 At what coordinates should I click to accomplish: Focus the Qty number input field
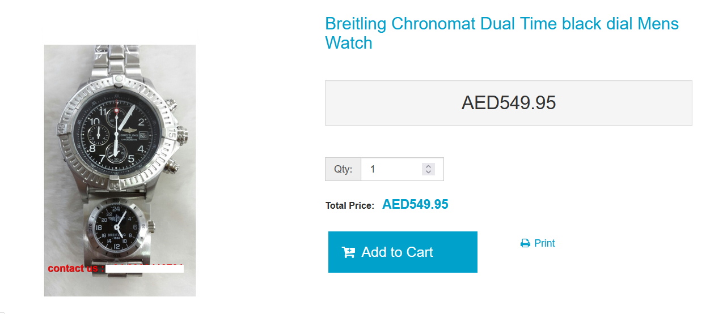(x=392, y=169)
